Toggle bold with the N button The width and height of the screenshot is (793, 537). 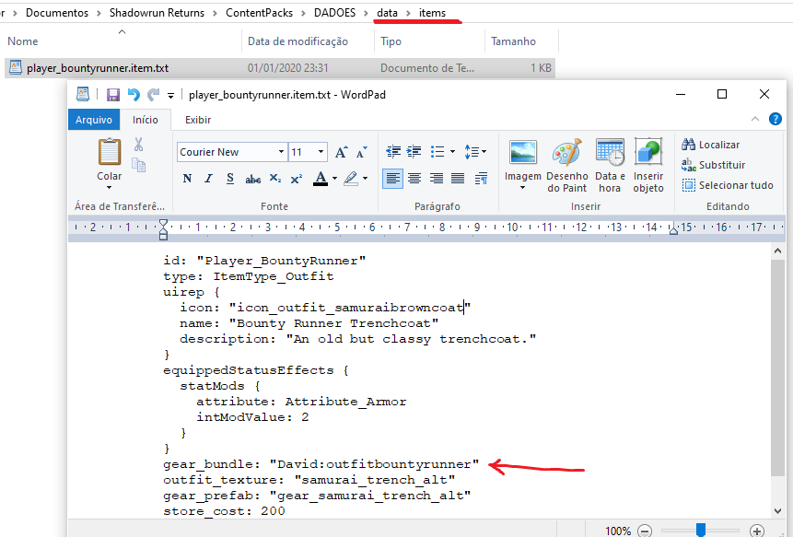point(187,179)
